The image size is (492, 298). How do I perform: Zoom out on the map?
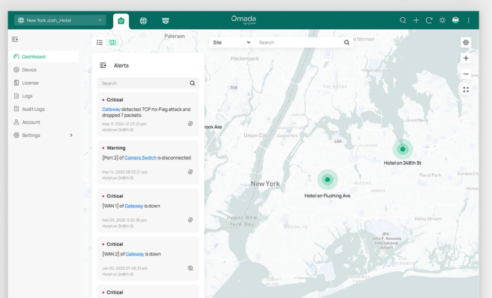click(x=466, y=74)
